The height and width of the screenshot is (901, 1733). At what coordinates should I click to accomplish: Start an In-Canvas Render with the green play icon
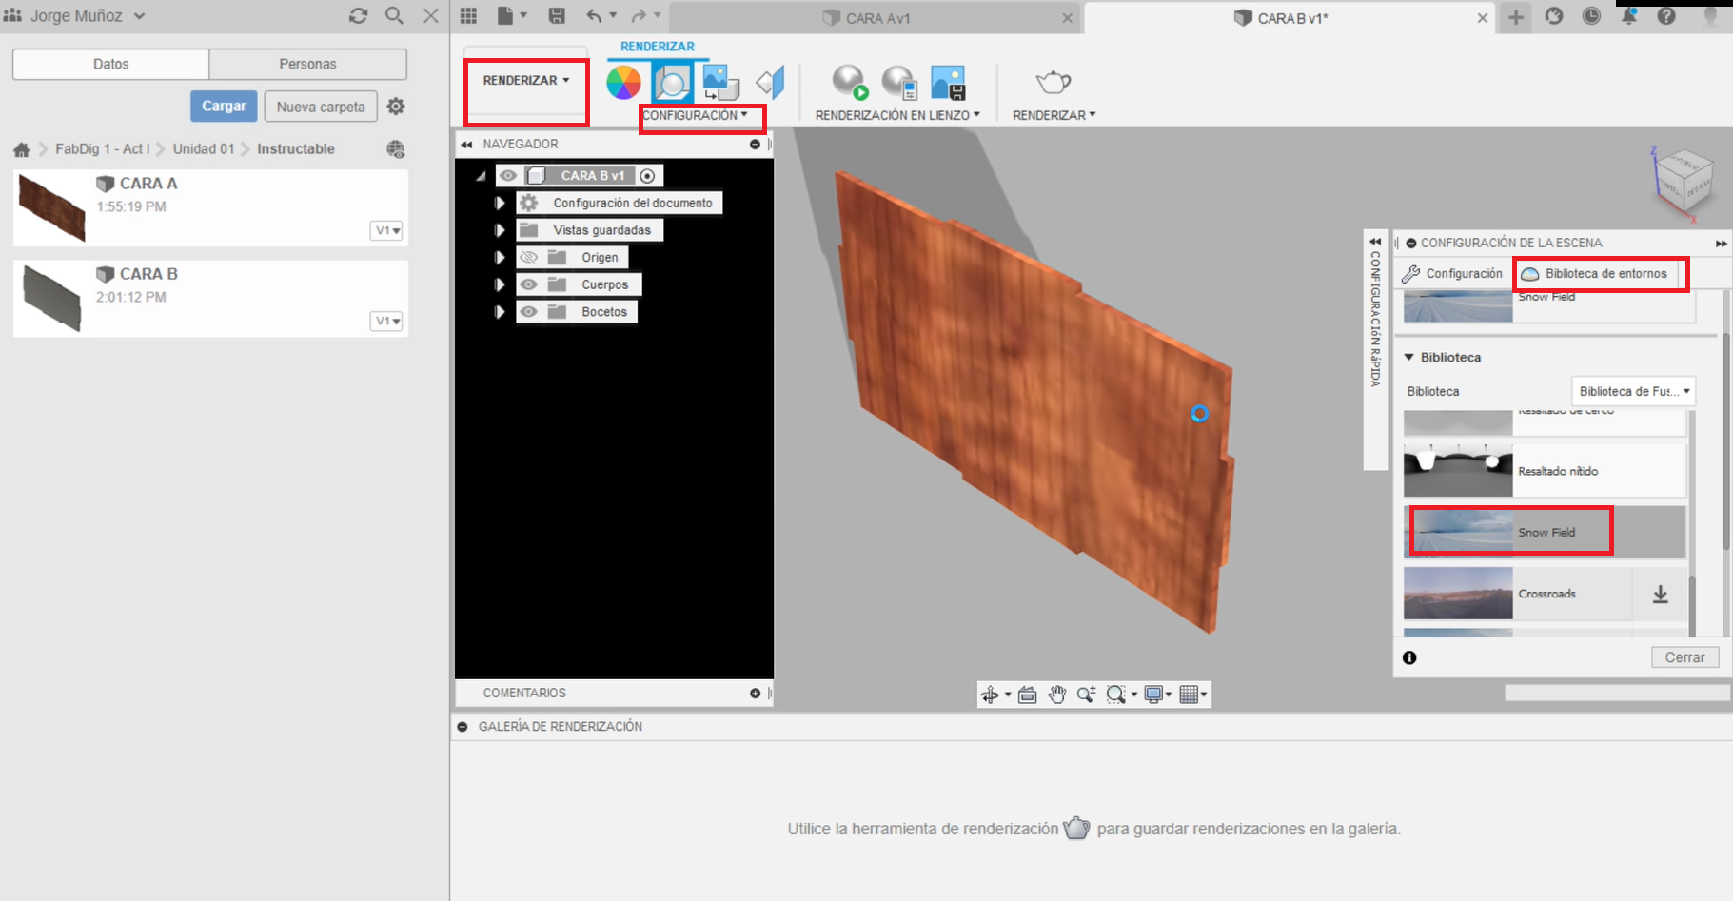pos(848,83)
